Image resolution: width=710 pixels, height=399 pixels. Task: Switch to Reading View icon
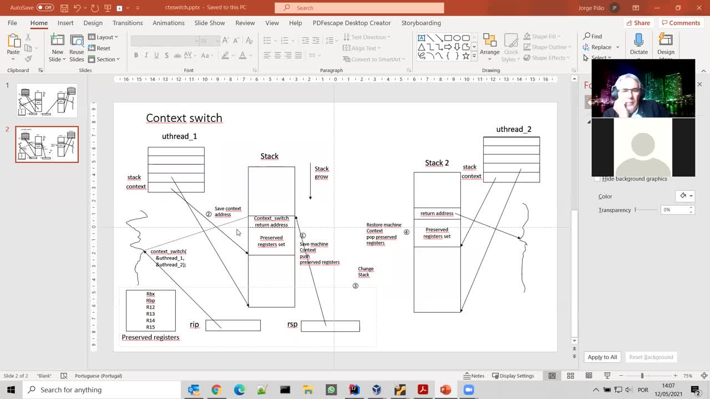(x=589, y=376)
